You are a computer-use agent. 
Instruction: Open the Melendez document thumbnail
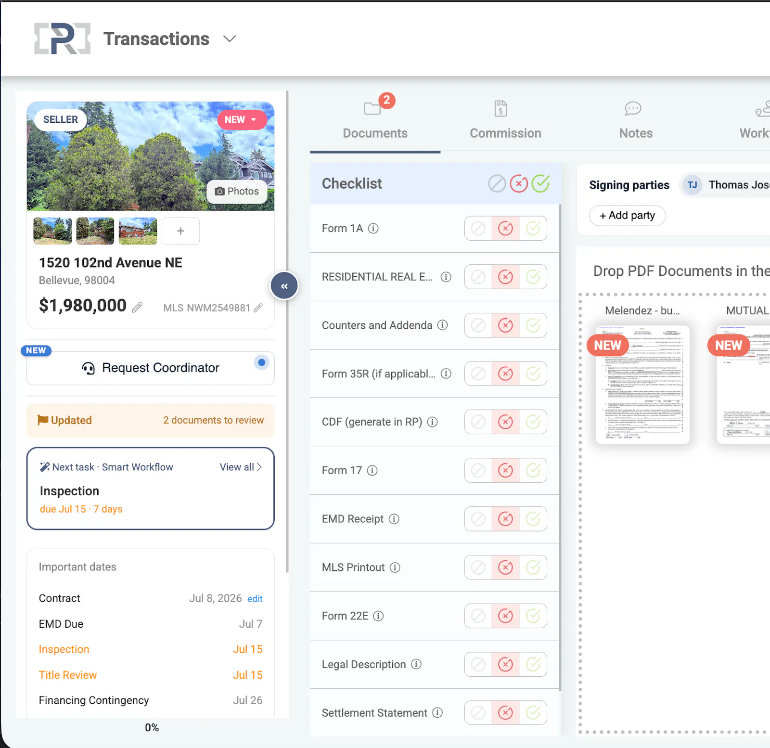pyautogui.click(x=642, y=385)
